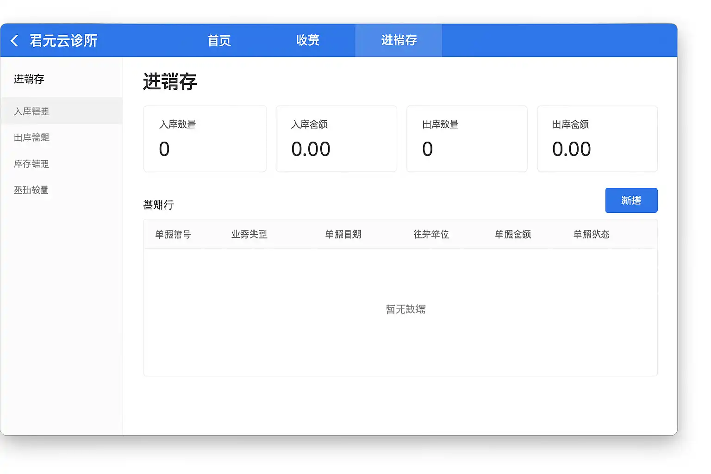Screen dimensions: 711x474
Task: Go to 出库管理 in the sidebar
Action: 31,137
